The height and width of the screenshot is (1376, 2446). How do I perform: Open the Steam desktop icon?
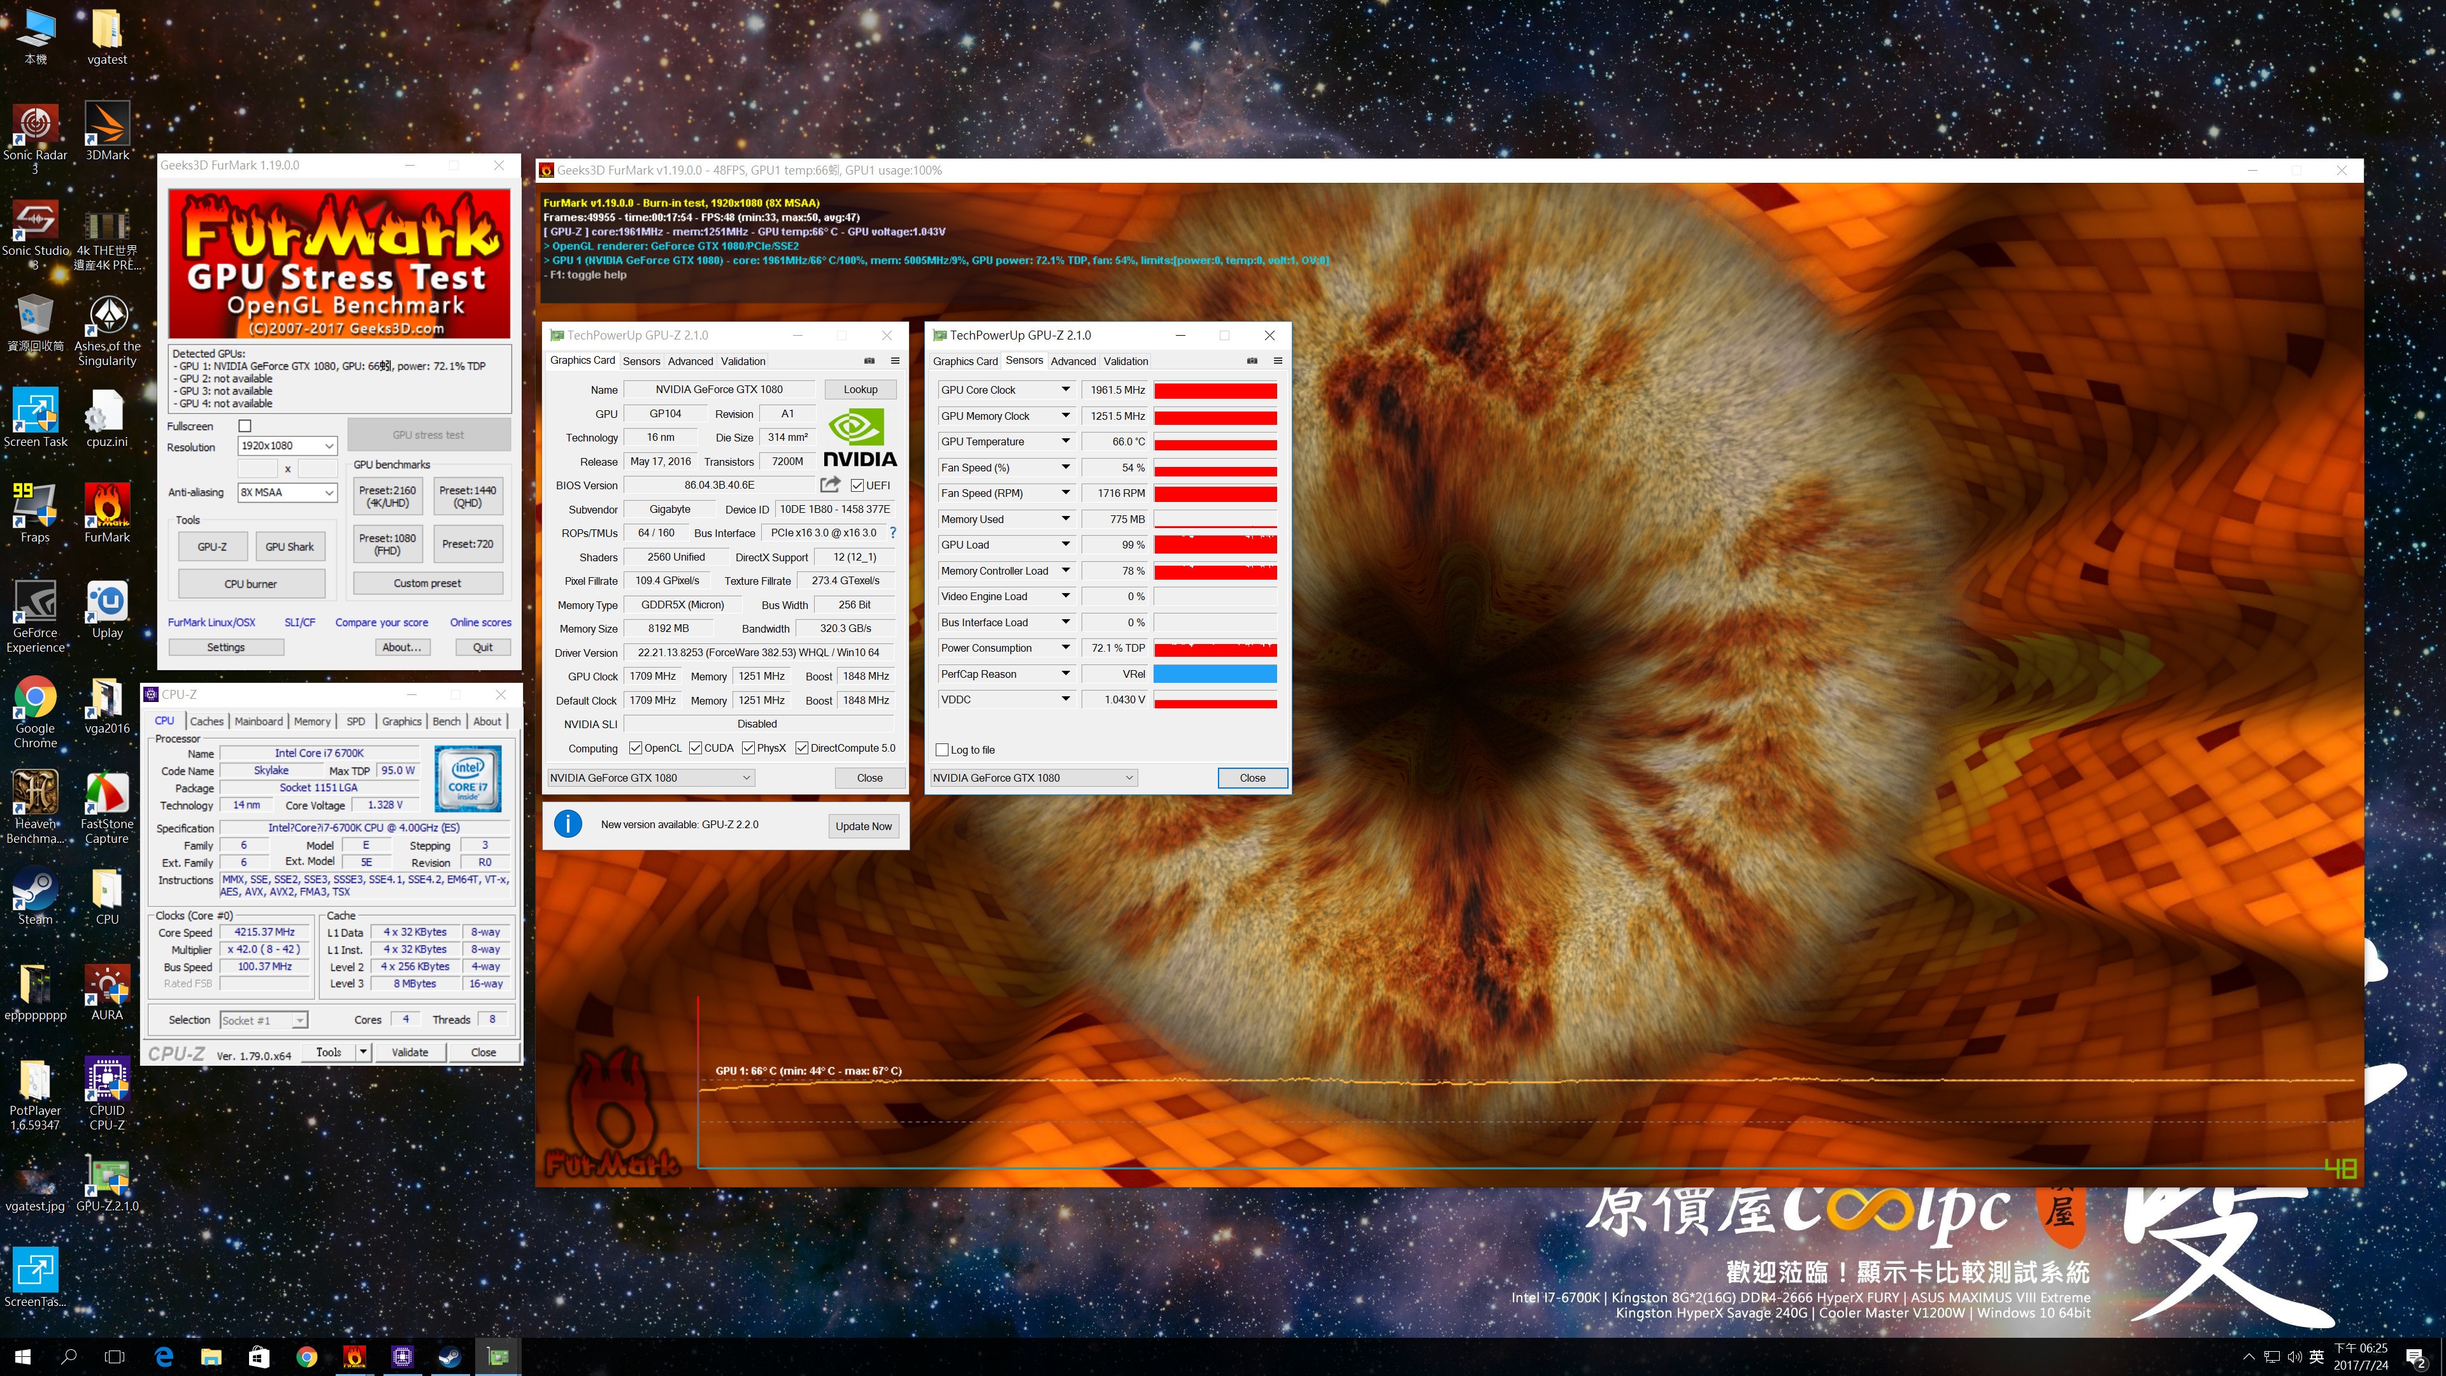pyautogui.click(x=35, y=896)
